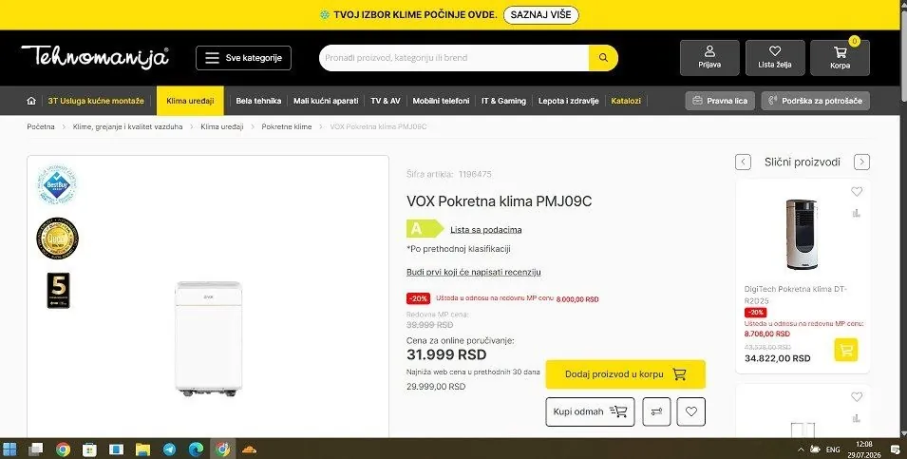Viewport: 907px width, 459px height.
Task: Open Cloudflare app on taskbar
Action: click(249, 449)
